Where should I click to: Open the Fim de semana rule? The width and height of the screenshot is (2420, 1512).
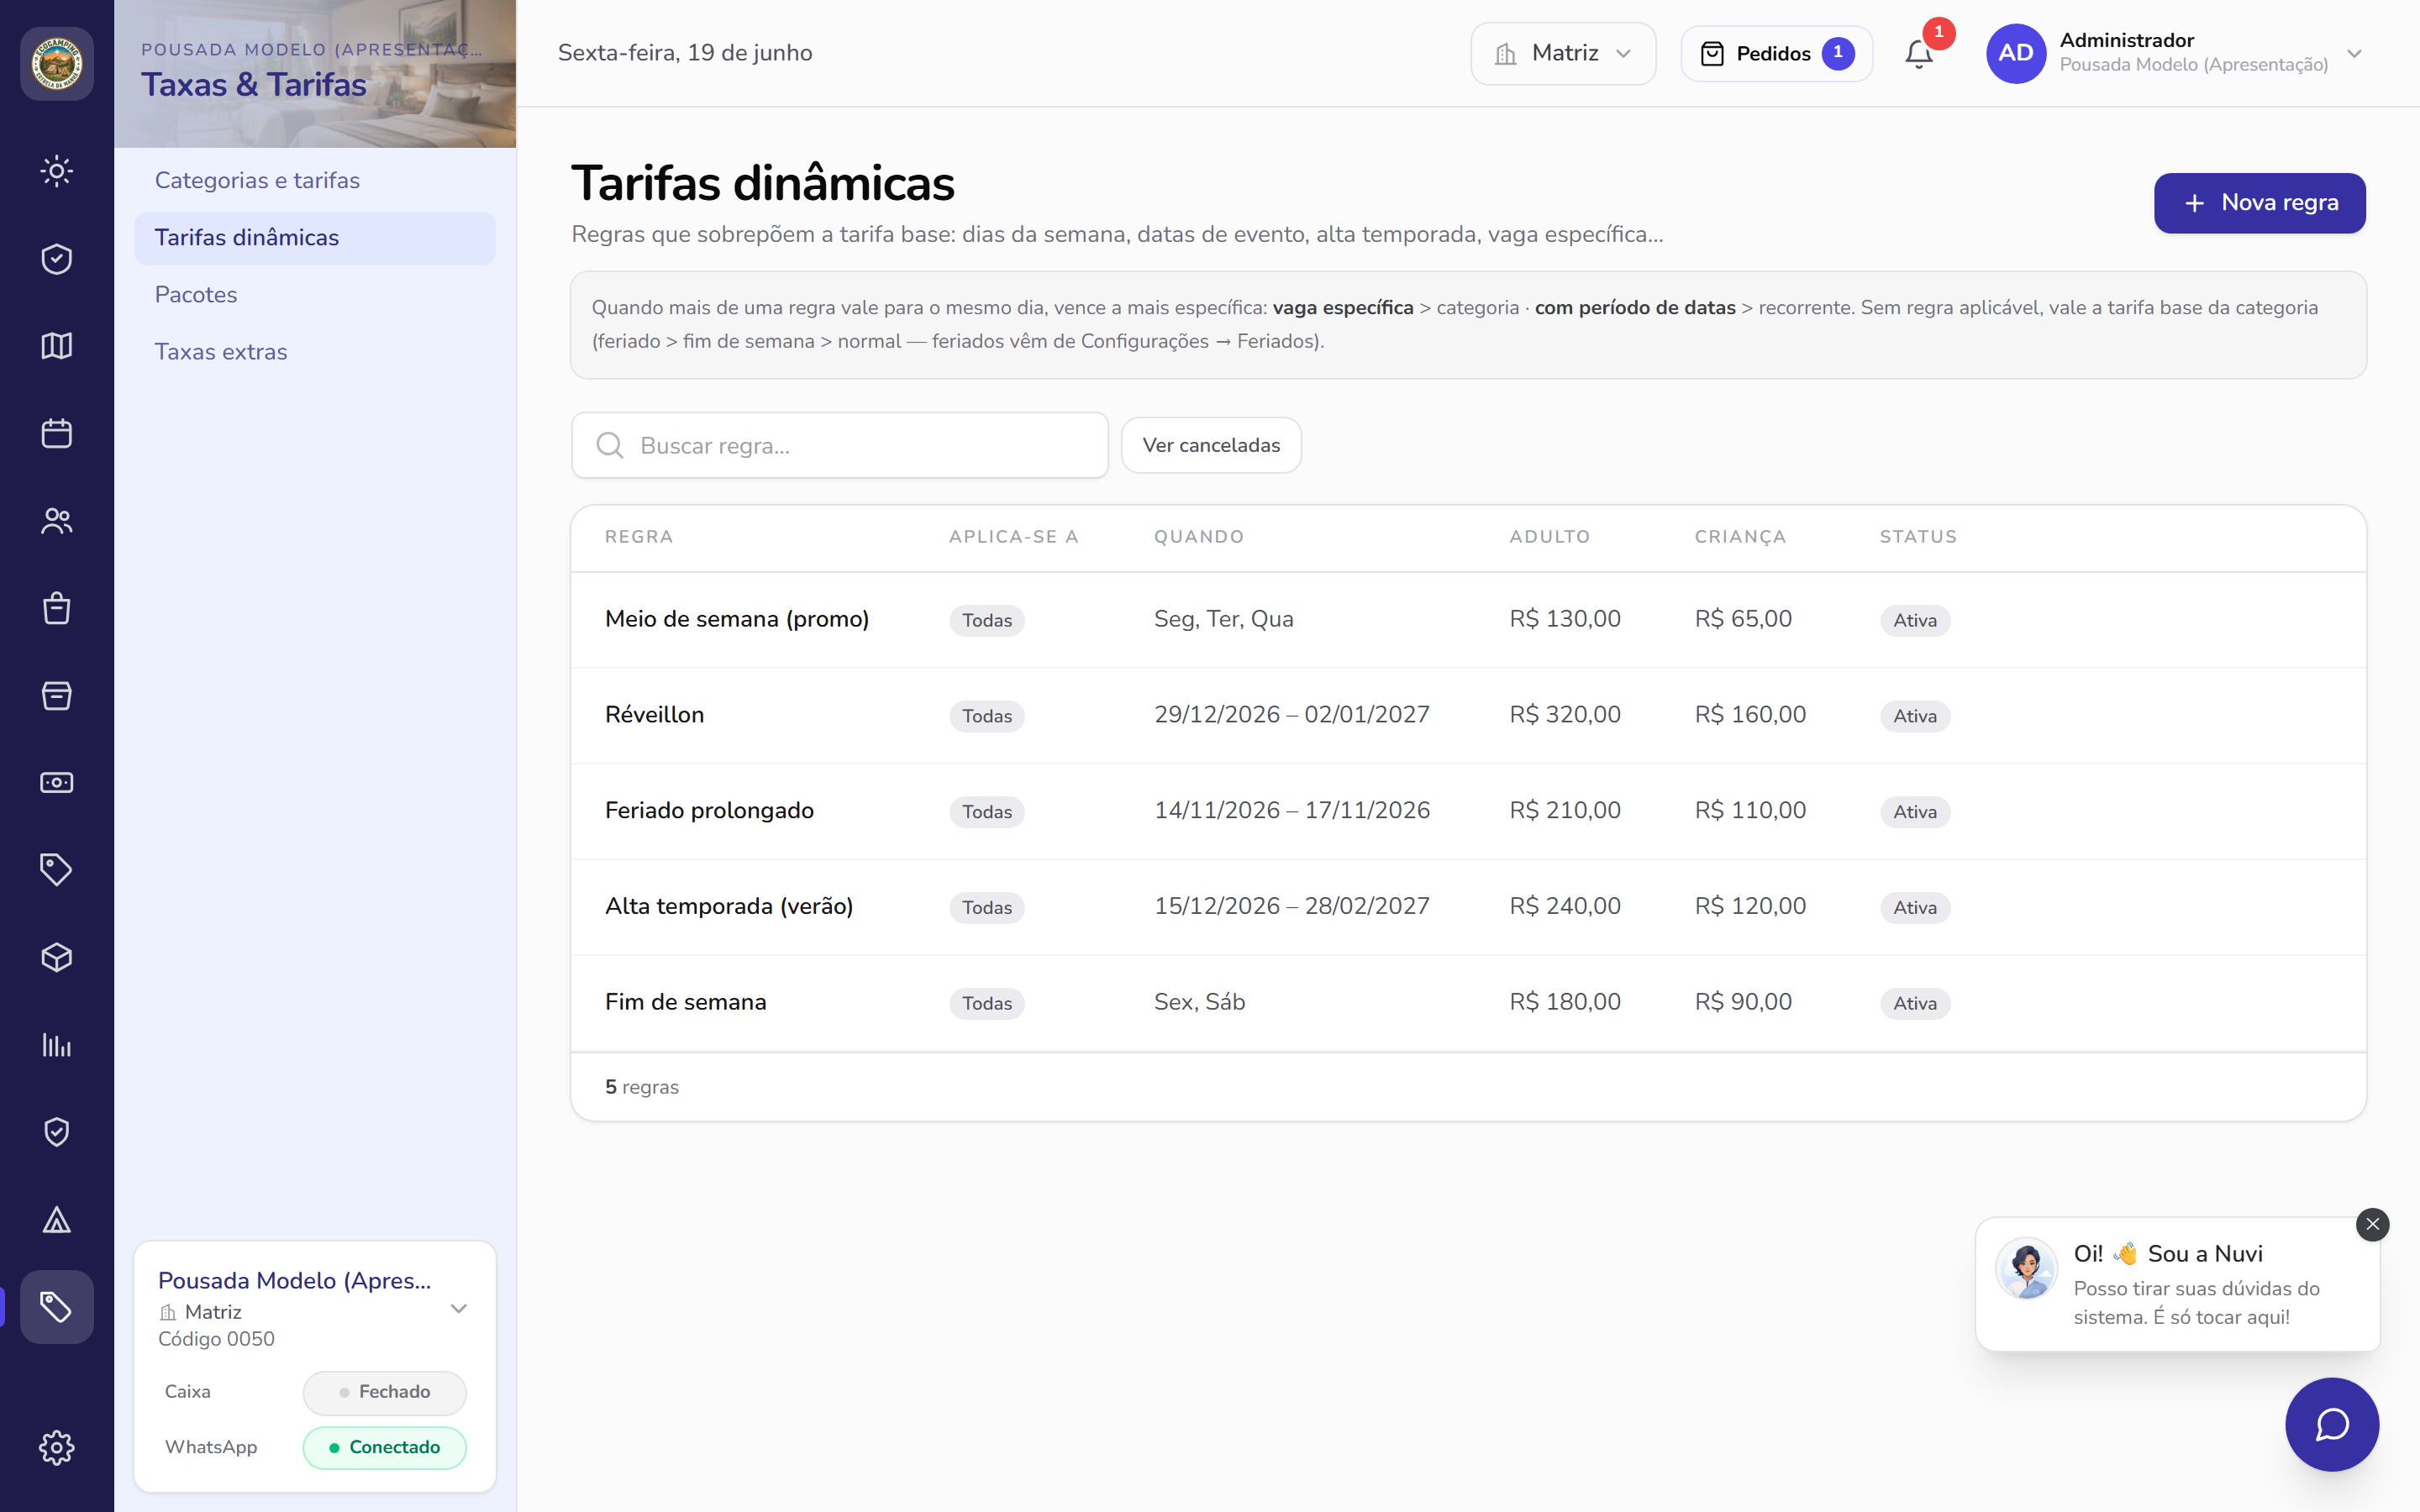point(1468,1003)
